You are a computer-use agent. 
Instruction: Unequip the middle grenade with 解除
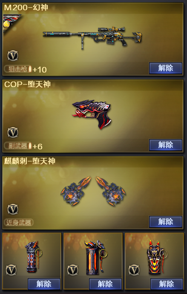[x=105, y=284]
